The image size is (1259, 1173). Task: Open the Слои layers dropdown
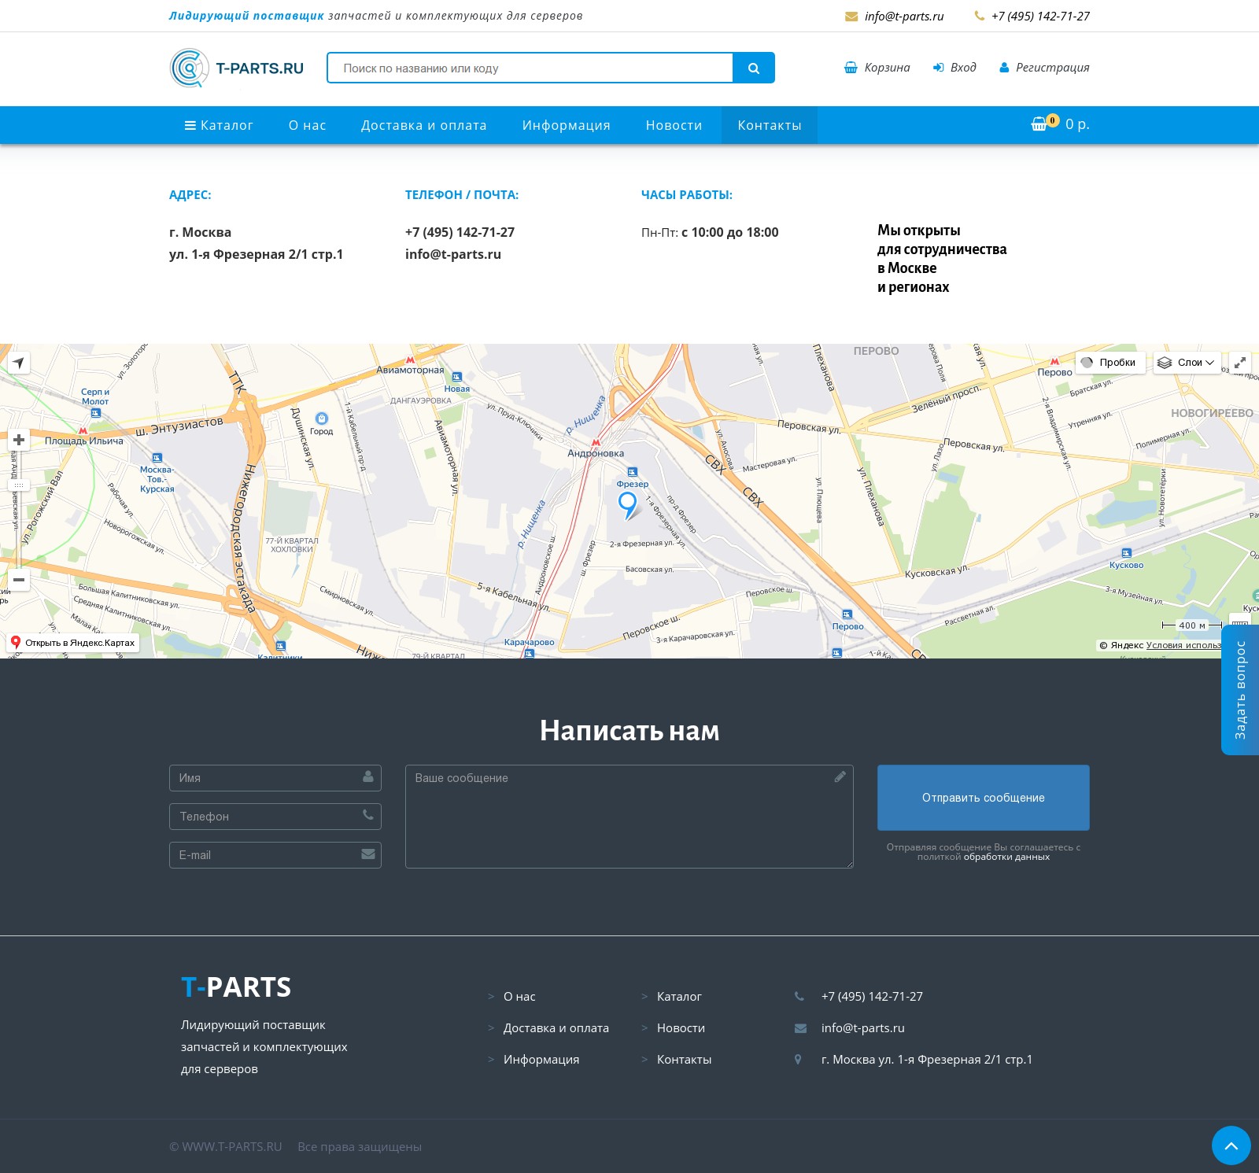(x=1187, y=363)
